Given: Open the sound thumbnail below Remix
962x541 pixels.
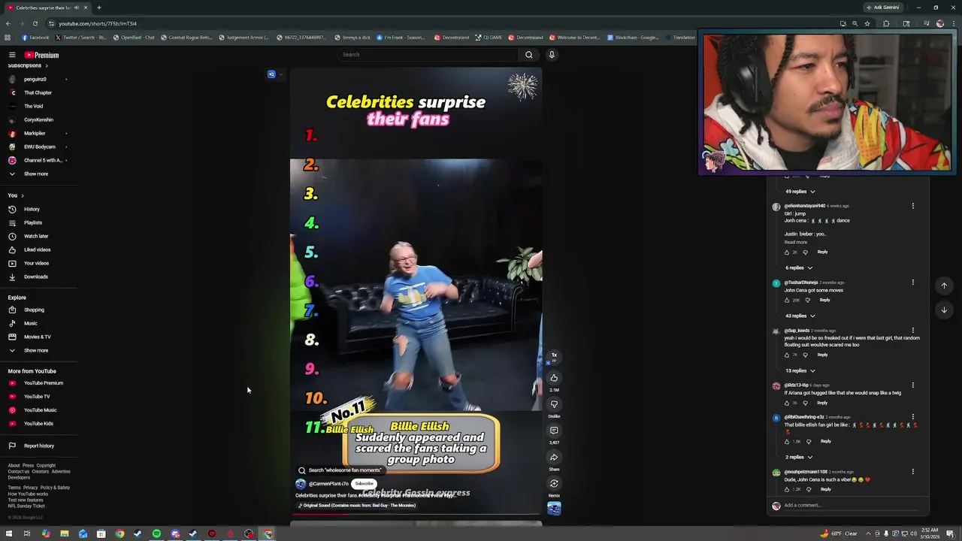Looking at the screenshot, I should [x=554, y=509].
